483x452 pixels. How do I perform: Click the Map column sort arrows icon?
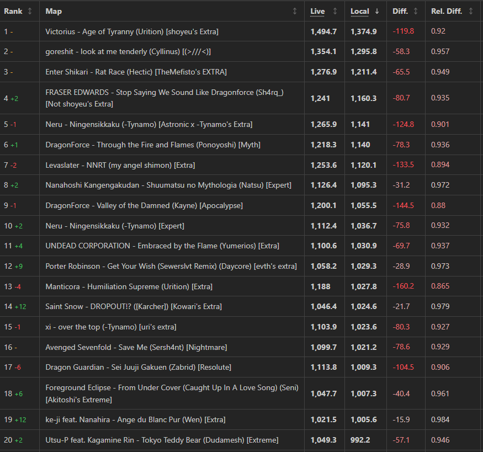click(295, 11)
